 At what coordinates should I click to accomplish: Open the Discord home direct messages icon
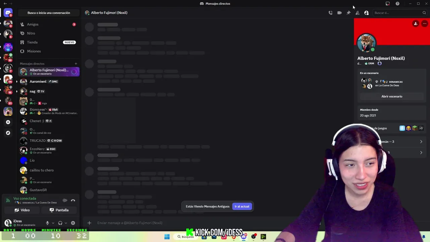point(8,13)
